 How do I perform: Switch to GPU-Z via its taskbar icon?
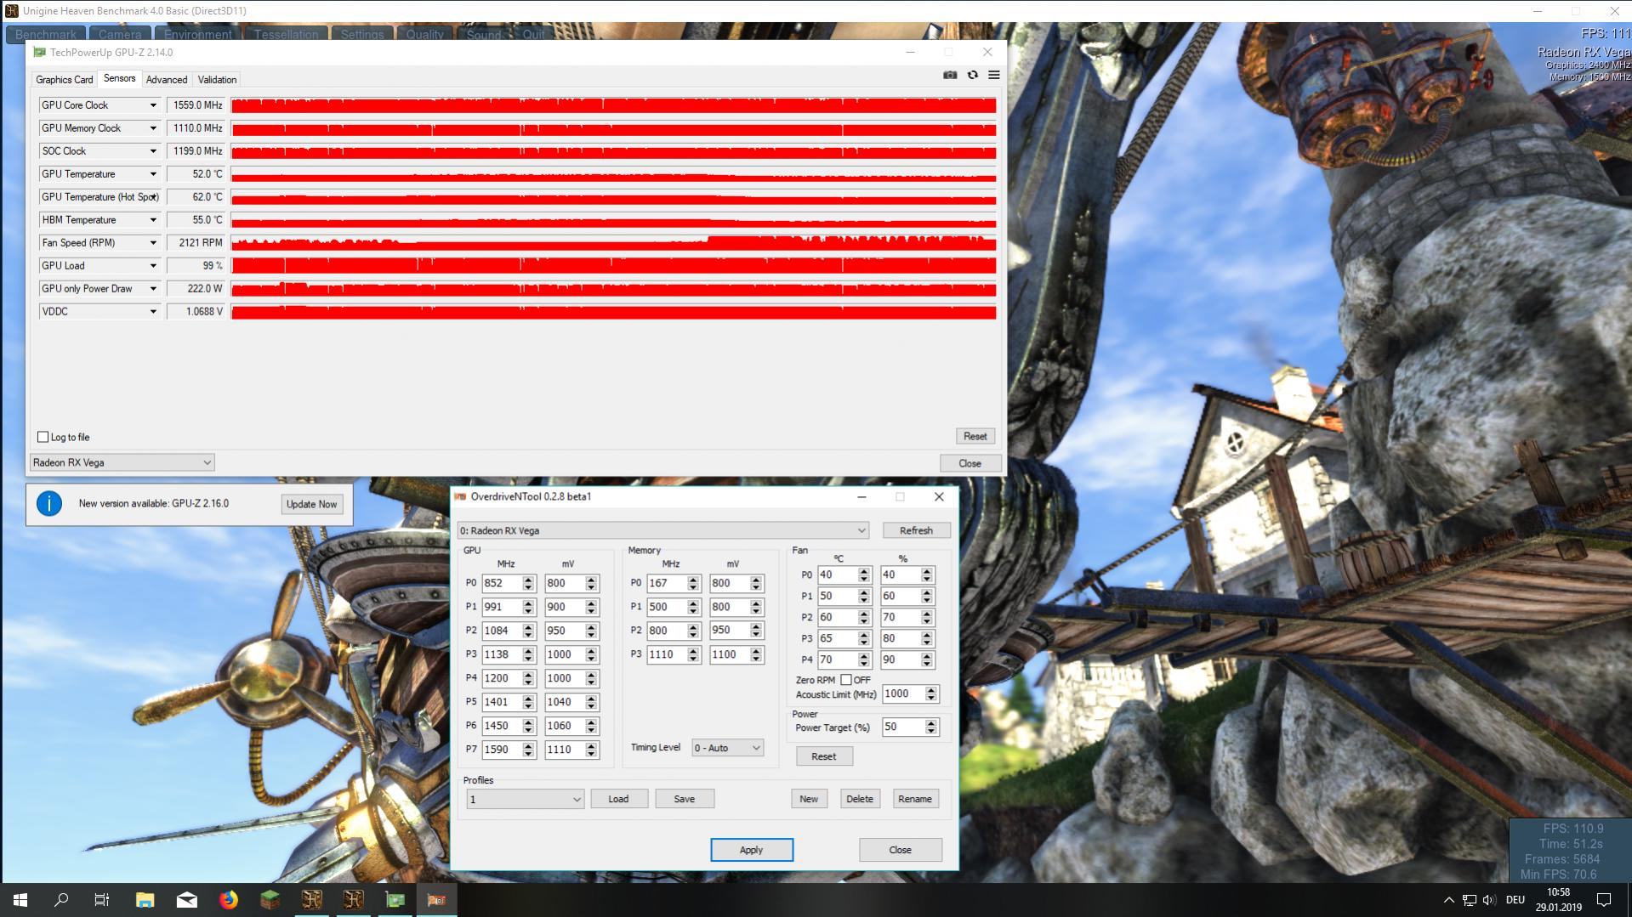click(x=395, y=900)
